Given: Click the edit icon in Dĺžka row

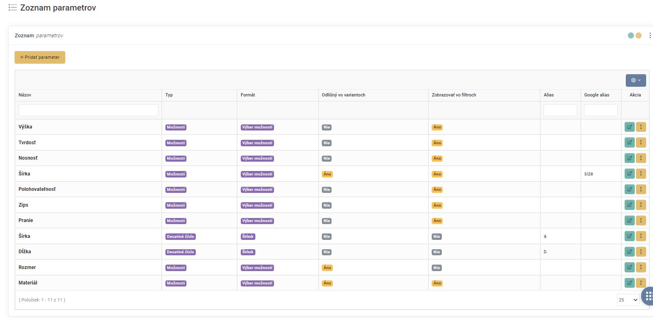Looking at the screenshot, I should tap(629, 252).
